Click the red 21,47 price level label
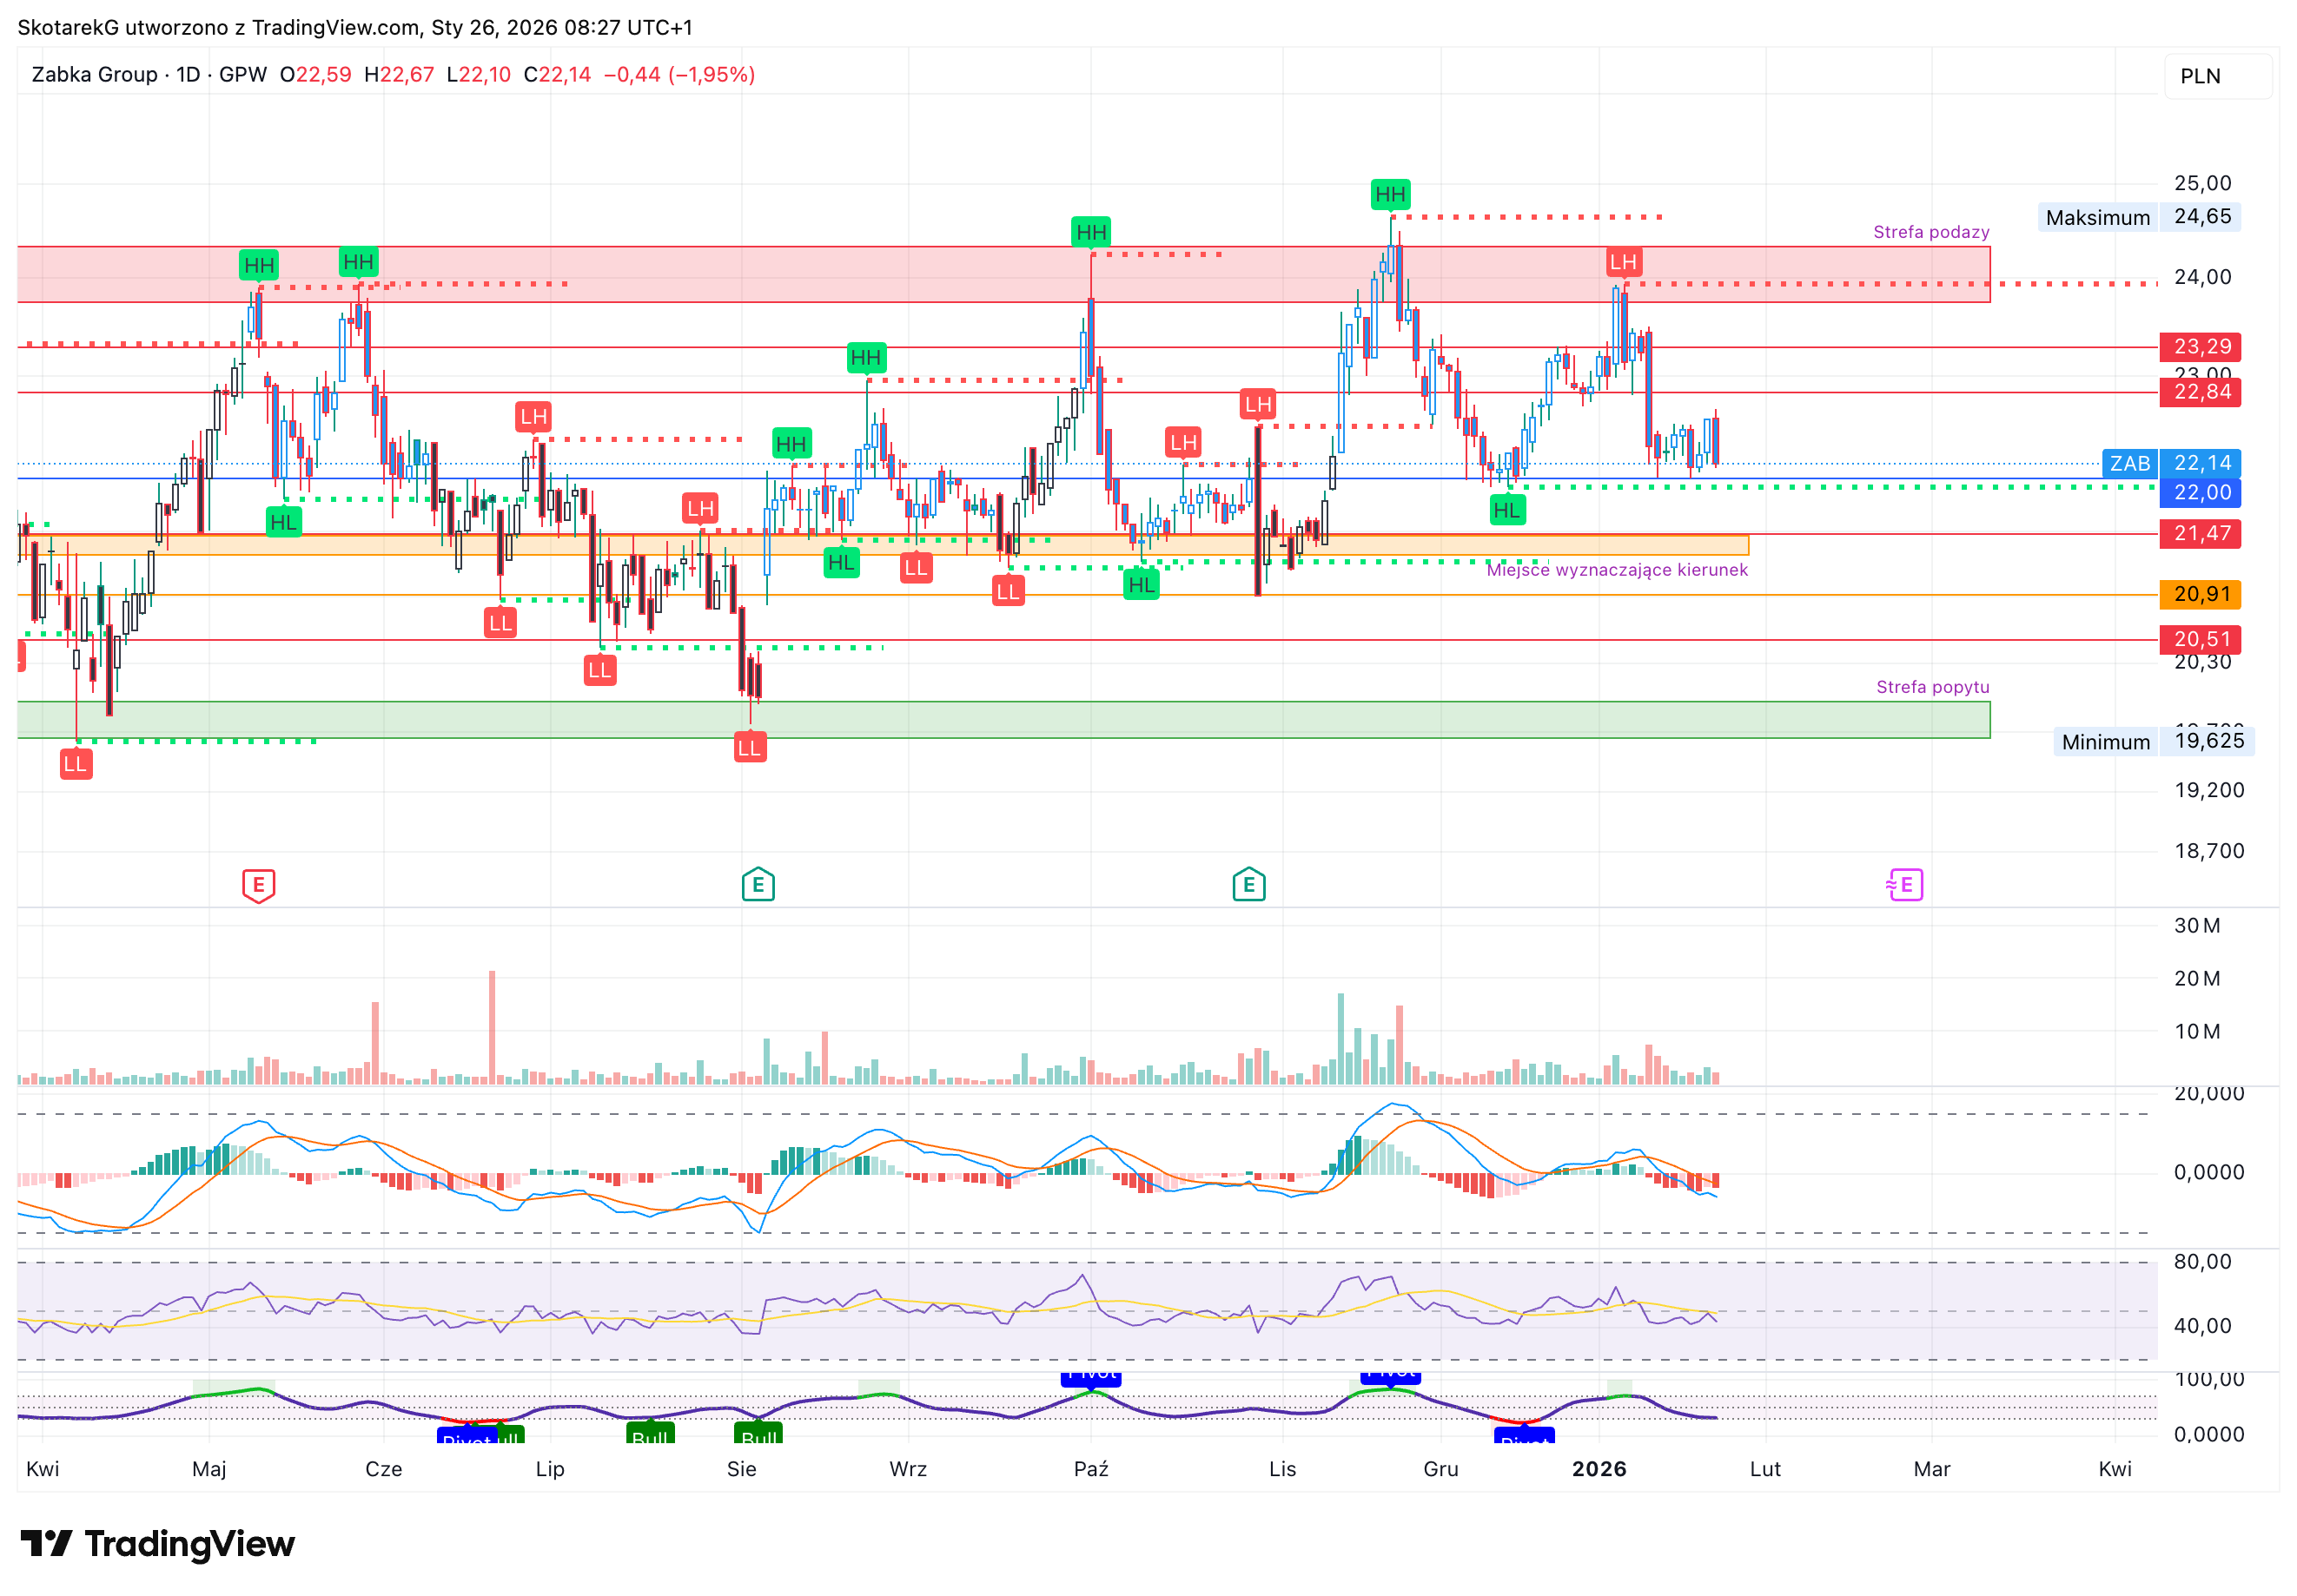 pos(2200,533)
